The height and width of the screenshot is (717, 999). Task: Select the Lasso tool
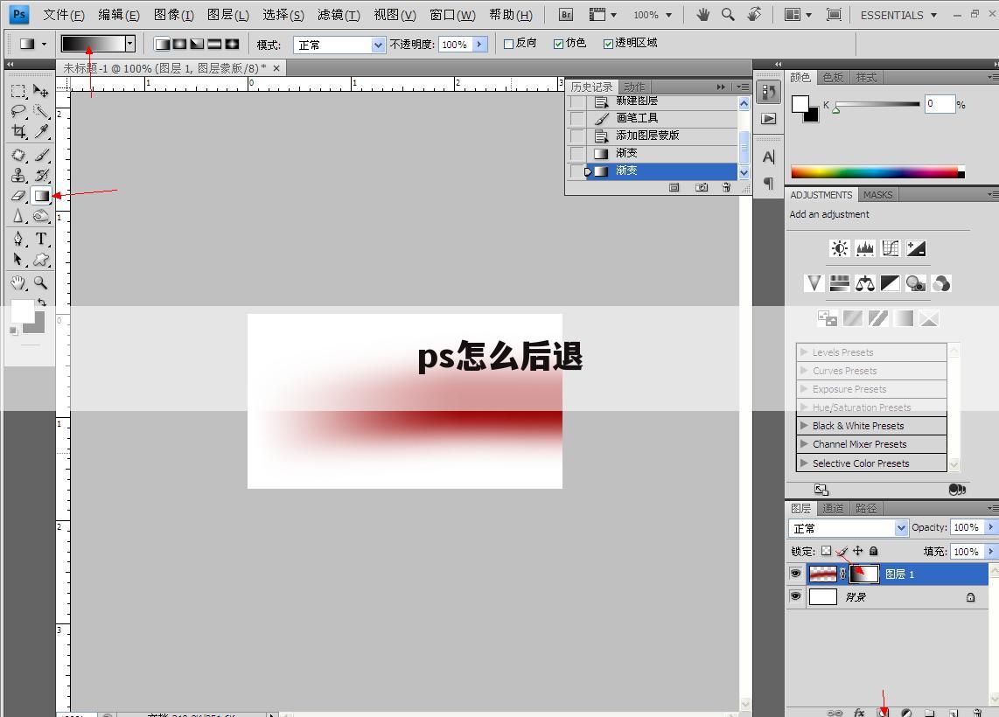(x=18, y=111)
